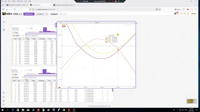The height and width of the screenshot is (112, 200).
Task: Click the fit-to-screen icon in sidebar
Action: 4,101
